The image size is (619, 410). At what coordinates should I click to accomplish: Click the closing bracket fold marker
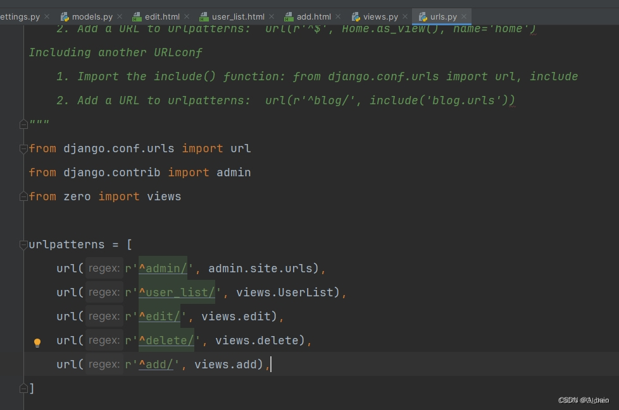tap(24, 389)
